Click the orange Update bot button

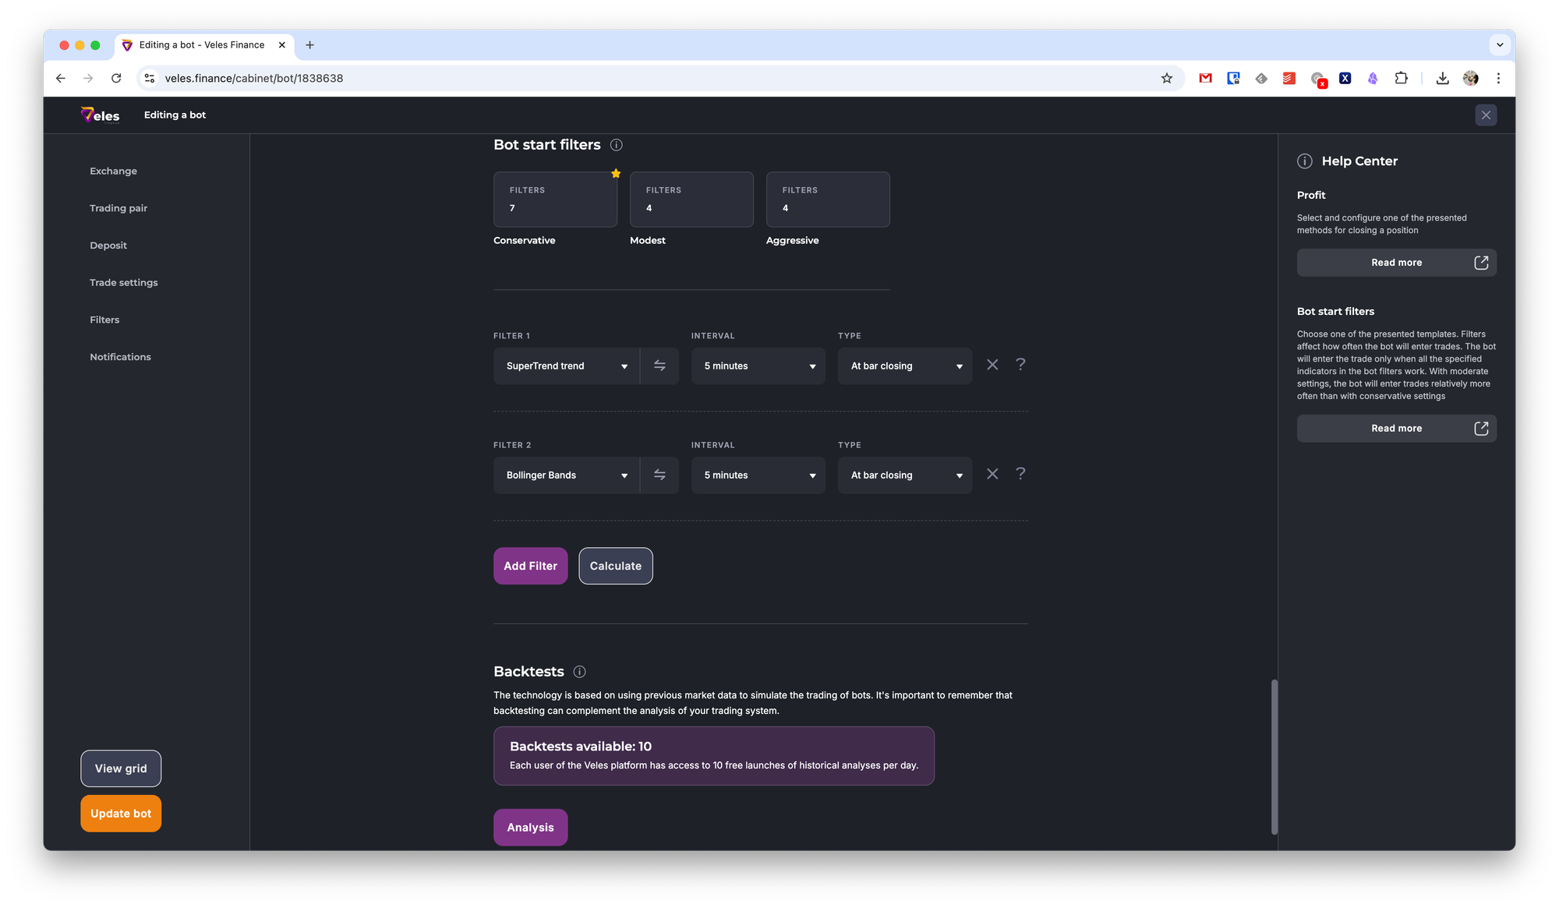coord(121,813)
